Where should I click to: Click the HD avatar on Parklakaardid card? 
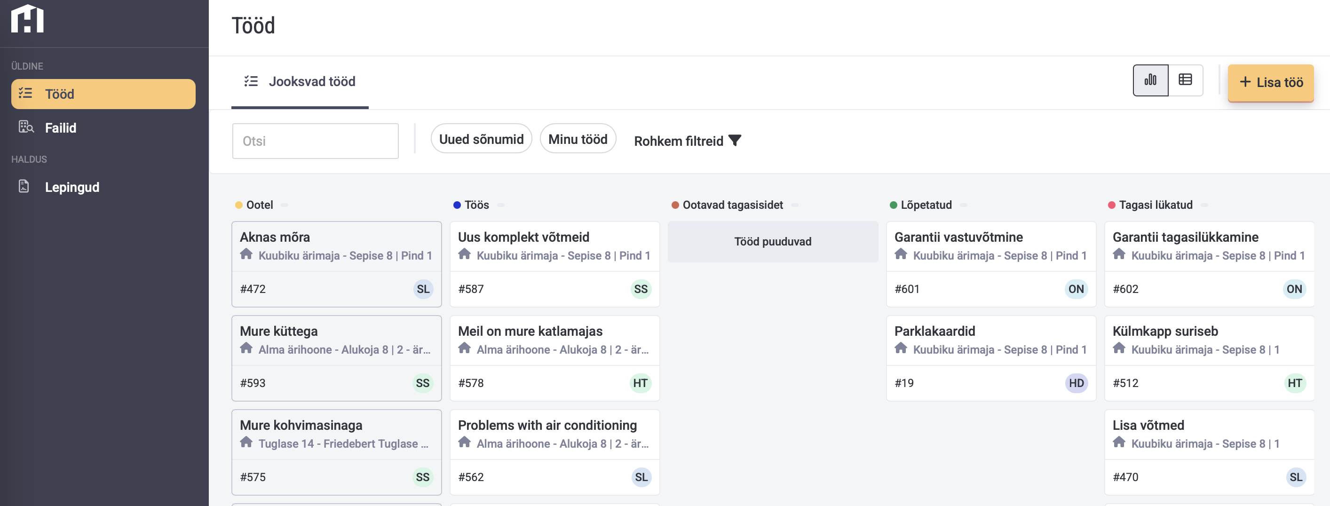[x=1076, y=383]
